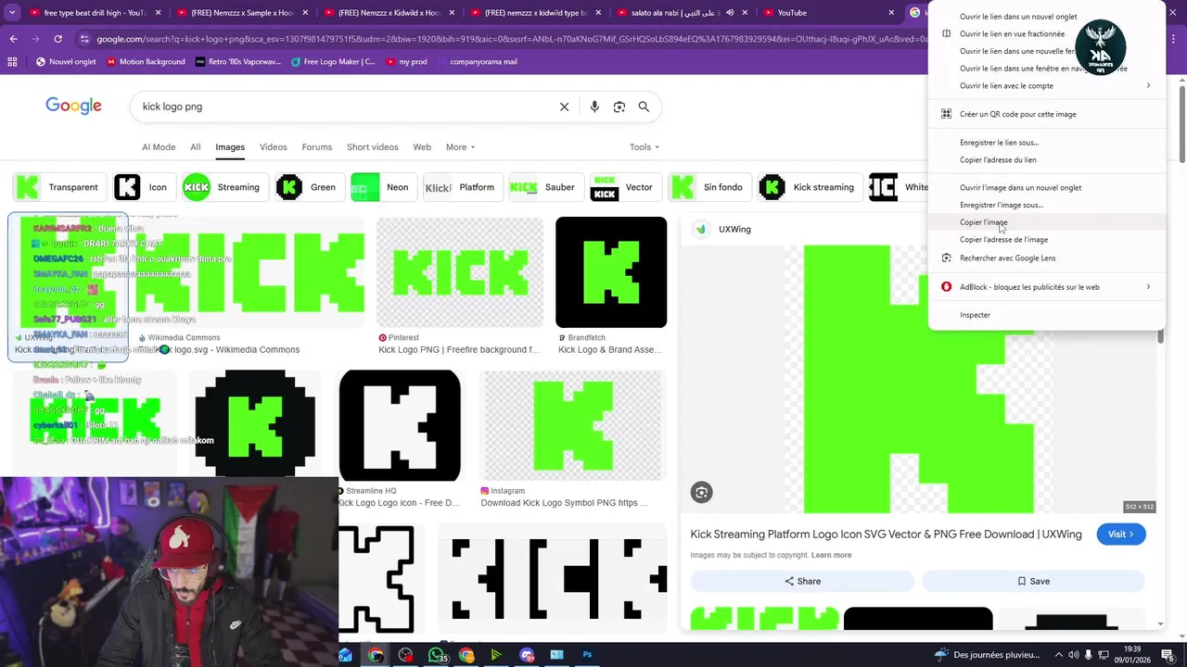Open the Motion Background bookmark
This screenshot has height=667, width=1187.
tap(146, 62)
